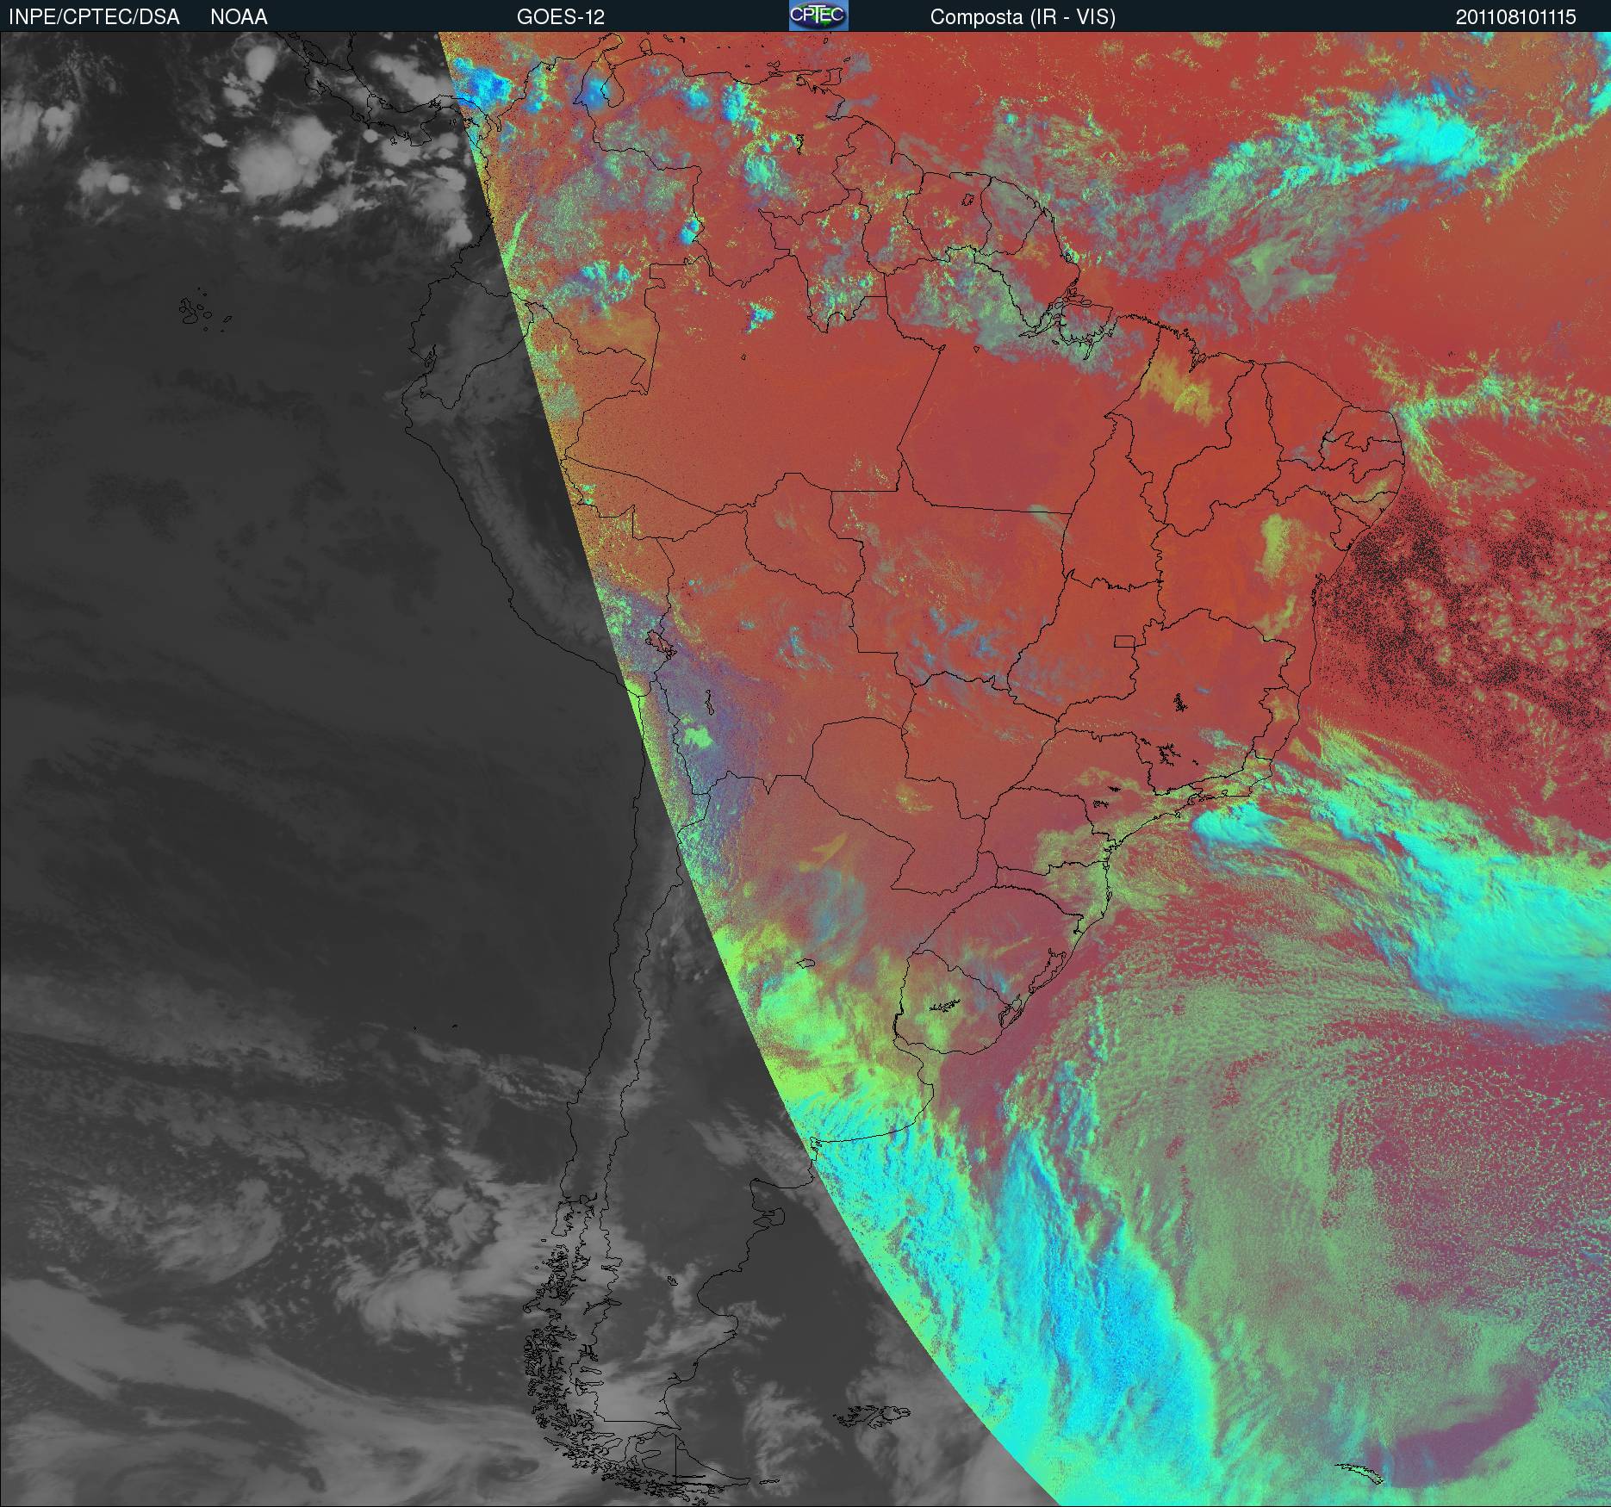Click the Composta (IR - VIS) title
The height and width of the screenshot is (1507, 1611).
pyautogui.click(x=1023, y=17)
